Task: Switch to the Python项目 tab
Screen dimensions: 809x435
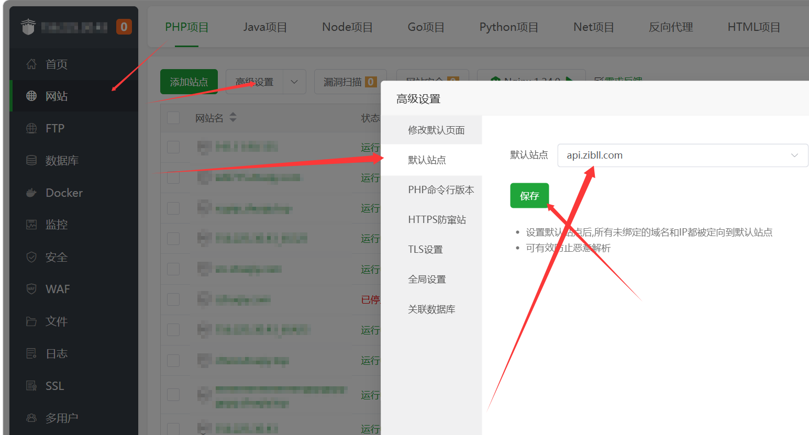Action: pos(508,27)
